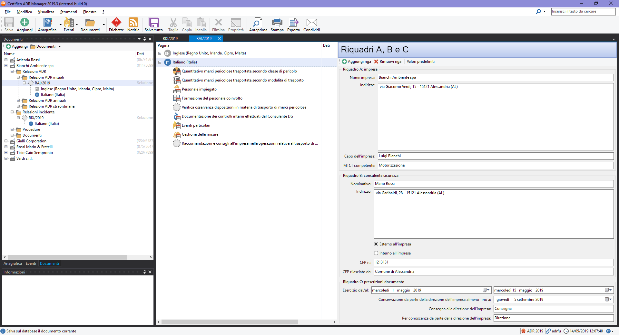Pin the Informazioni panel

pyautogui.click(x=144, y=272)
